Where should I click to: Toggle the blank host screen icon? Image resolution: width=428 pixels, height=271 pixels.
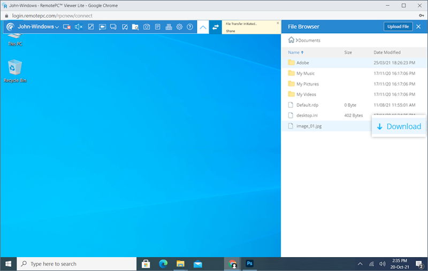pyautogui.click(x=67, y=27)
